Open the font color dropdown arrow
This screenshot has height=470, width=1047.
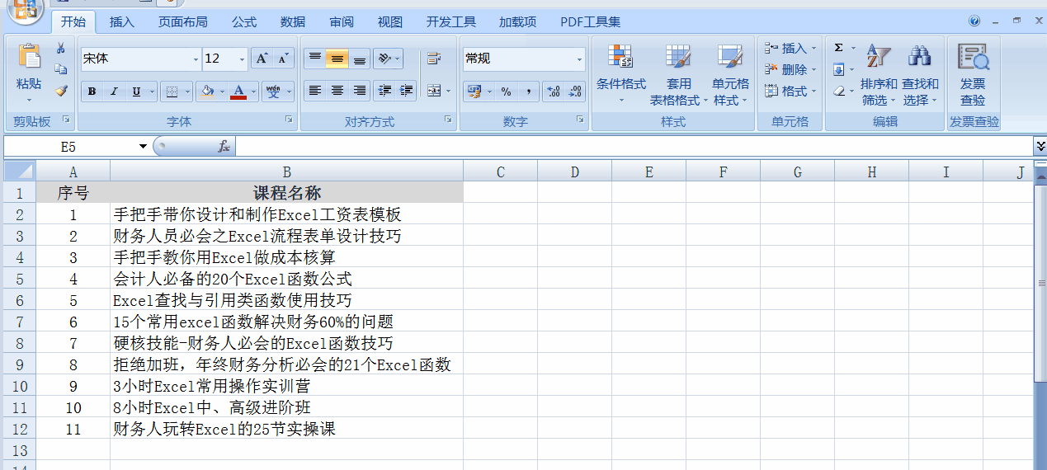[254, 92]
